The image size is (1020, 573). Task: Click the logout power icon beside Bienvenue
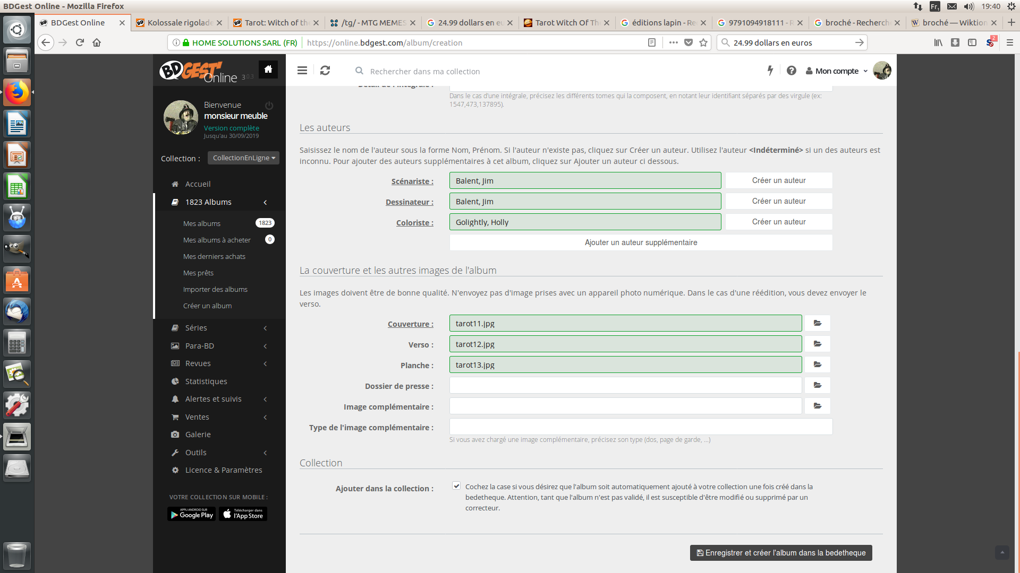[269, 105]
